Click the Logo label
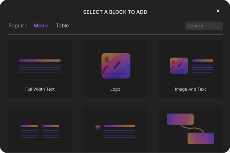 click(115, 89)
